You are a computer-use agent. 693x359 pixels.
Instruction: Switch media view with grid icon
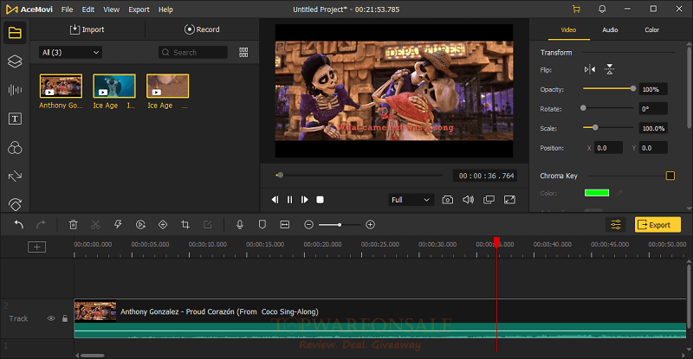click(243, 52)
